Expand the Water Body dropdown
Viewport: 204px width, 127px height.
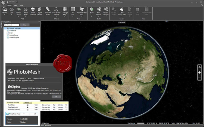click(x=25, y=16)
